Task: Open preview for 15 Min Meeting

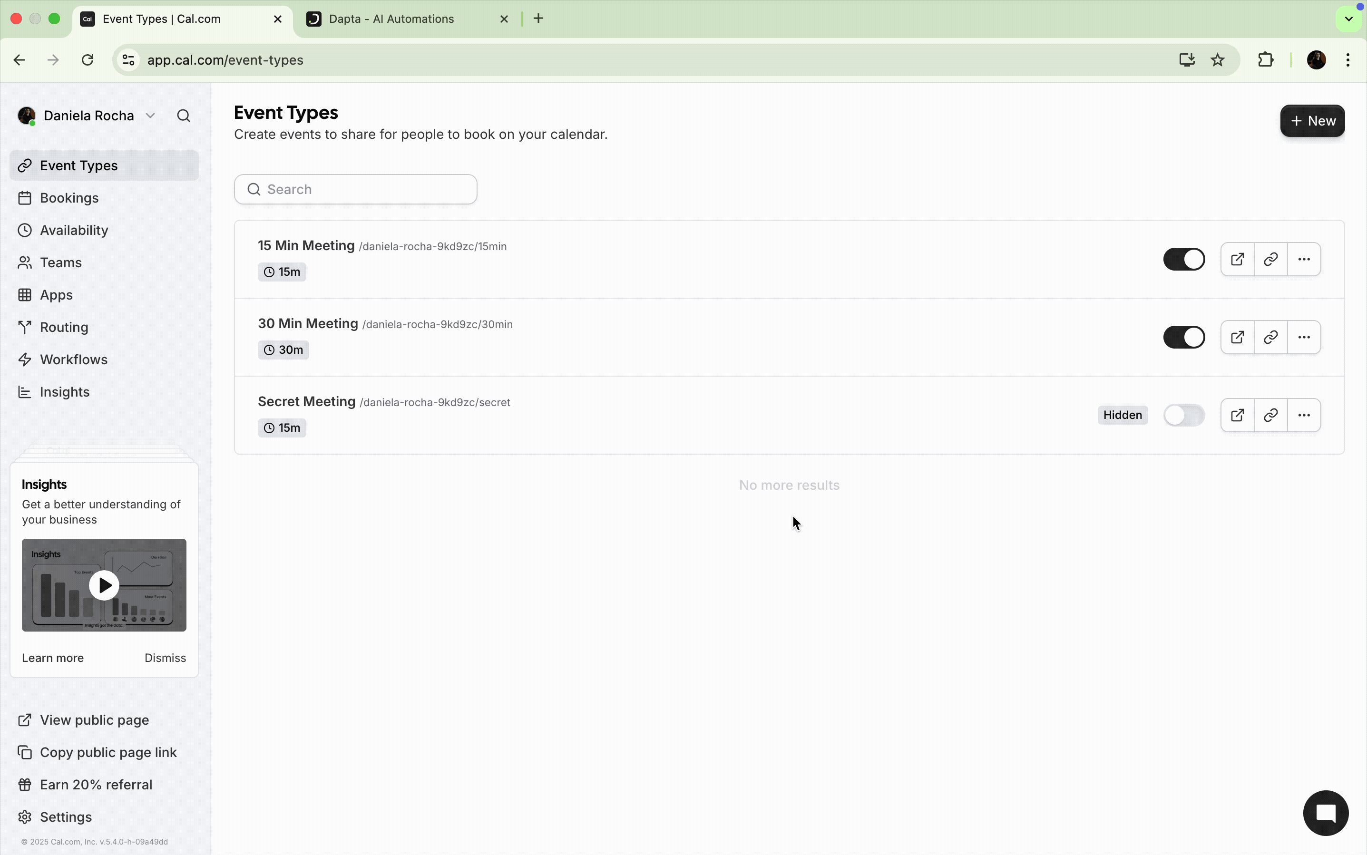Action: coord(1237,260)
